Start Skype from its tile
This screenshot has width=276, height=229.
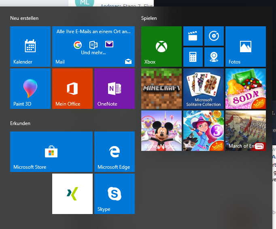pos(115,194)
